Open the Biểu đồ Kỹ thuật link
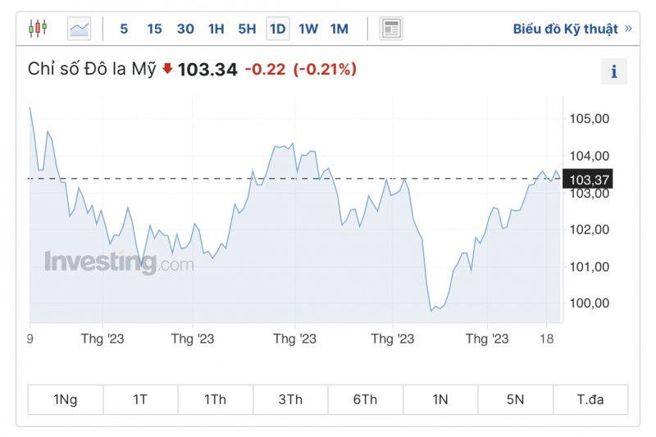 pyautogui.click(x=572, y=29)
